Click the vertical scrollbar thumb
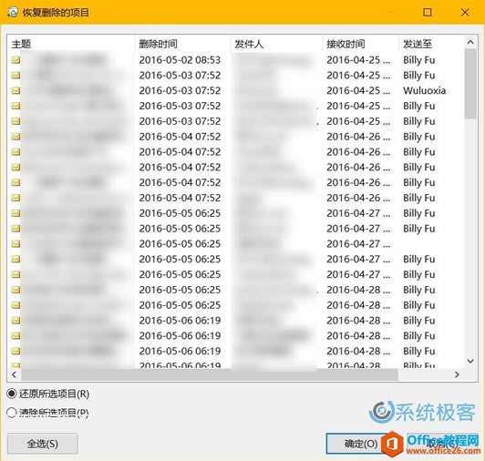 click(x=470, y=84)
